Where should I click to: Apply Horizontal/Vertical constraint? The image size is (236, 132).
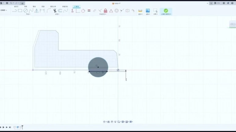coord(72,11)
